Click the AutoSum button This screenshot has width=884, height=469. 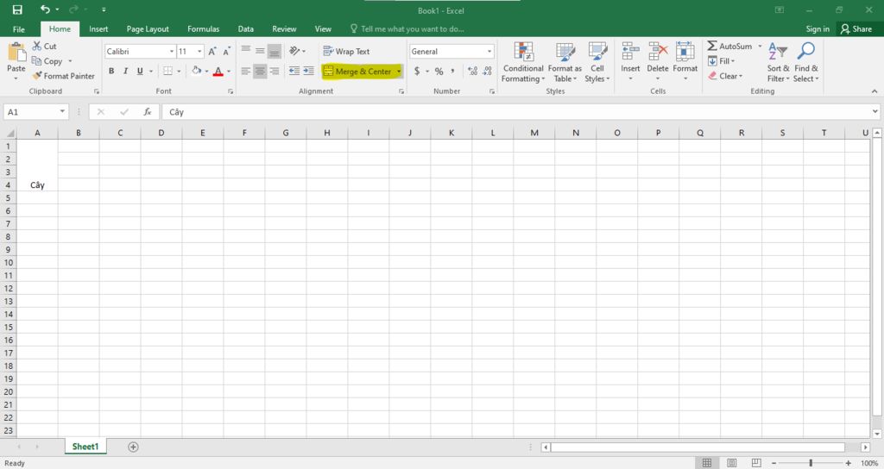coord(729,46)
